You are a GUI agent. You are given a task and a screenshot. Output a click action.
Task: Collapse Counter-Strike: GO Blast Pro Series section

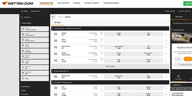(x=110, y=29)
